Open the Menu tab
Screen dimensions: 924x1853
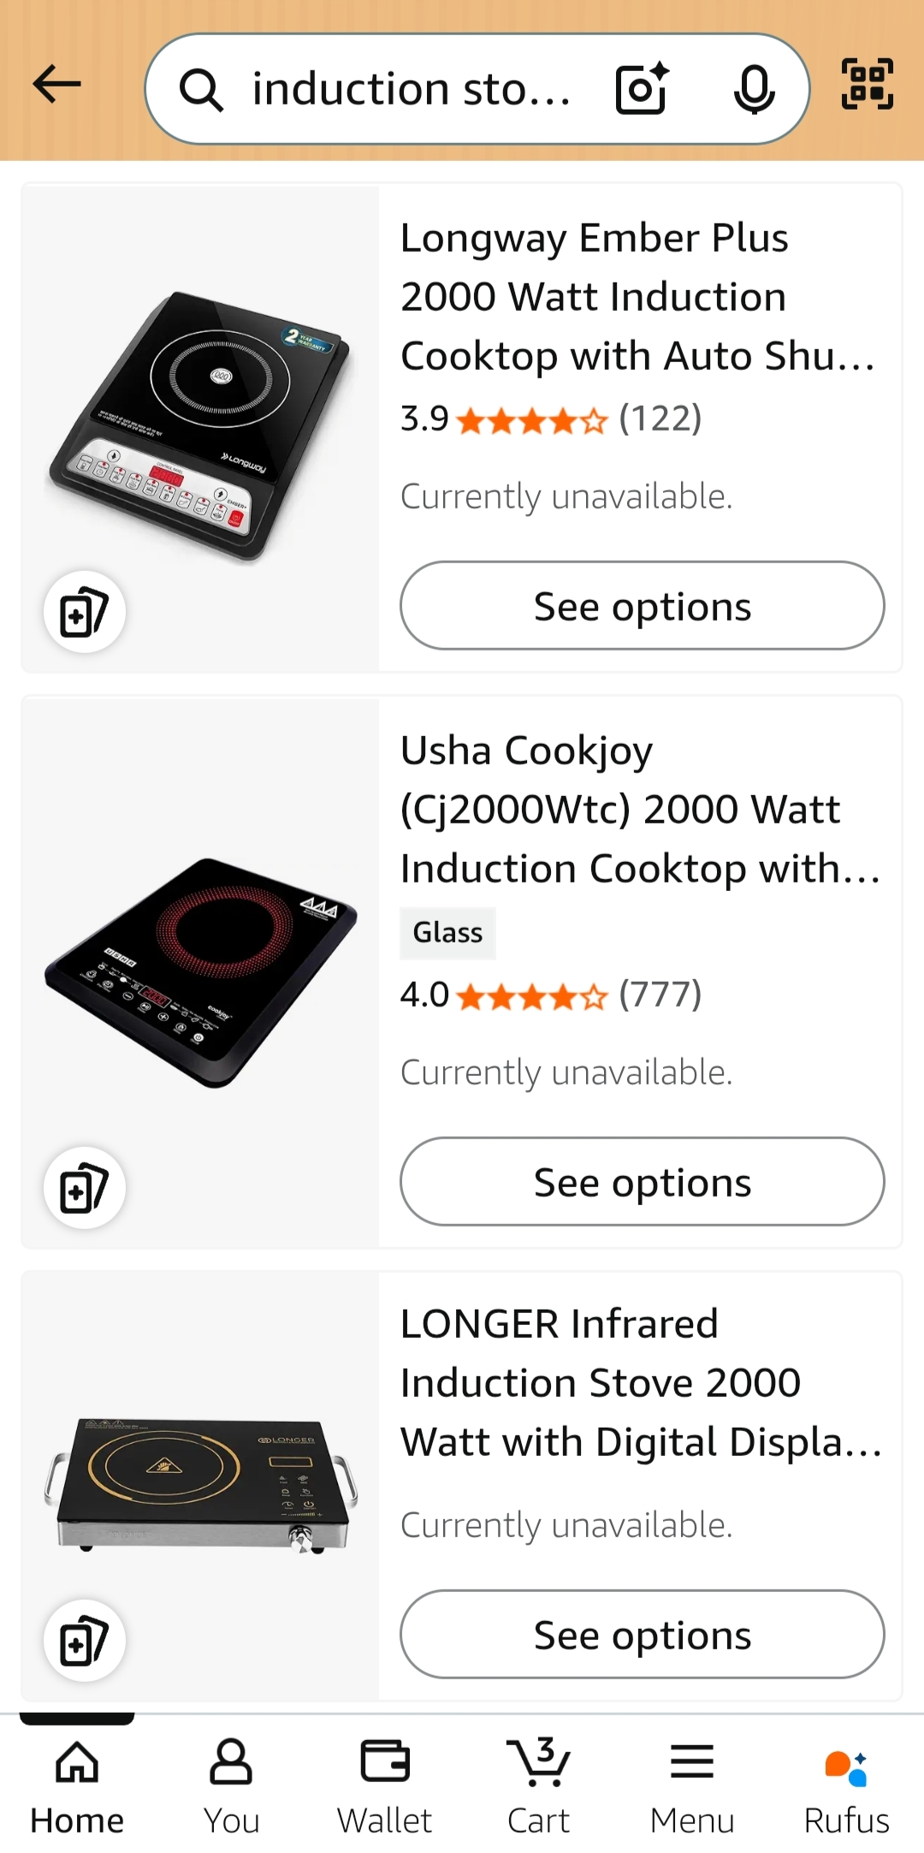[692, 1785]
